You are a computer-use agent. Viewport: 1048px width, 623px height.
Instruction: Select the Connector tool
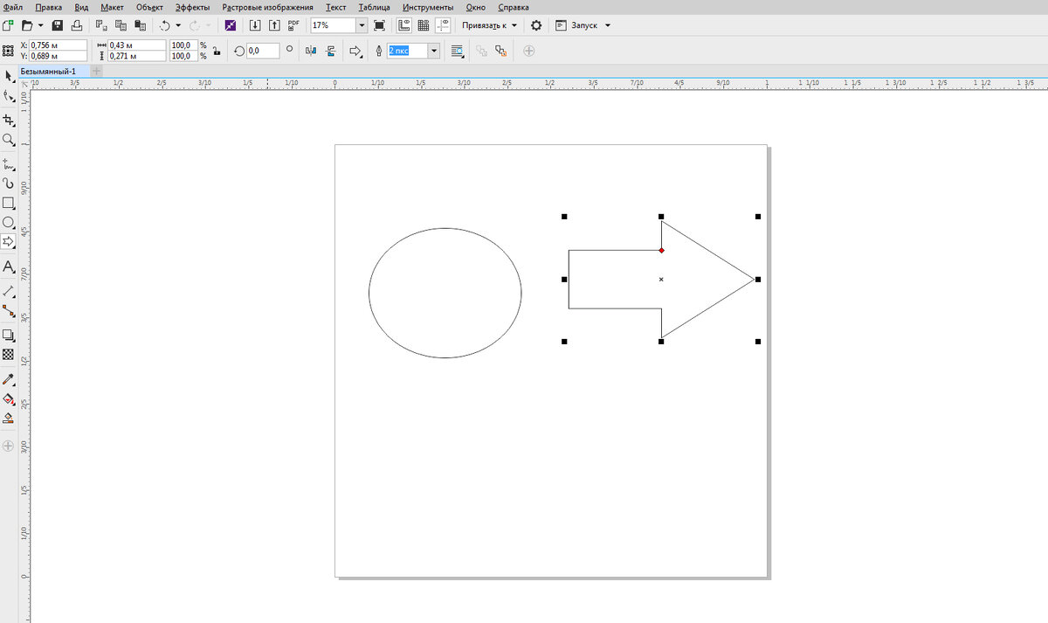pyautogui.click(x=9, y=310)
